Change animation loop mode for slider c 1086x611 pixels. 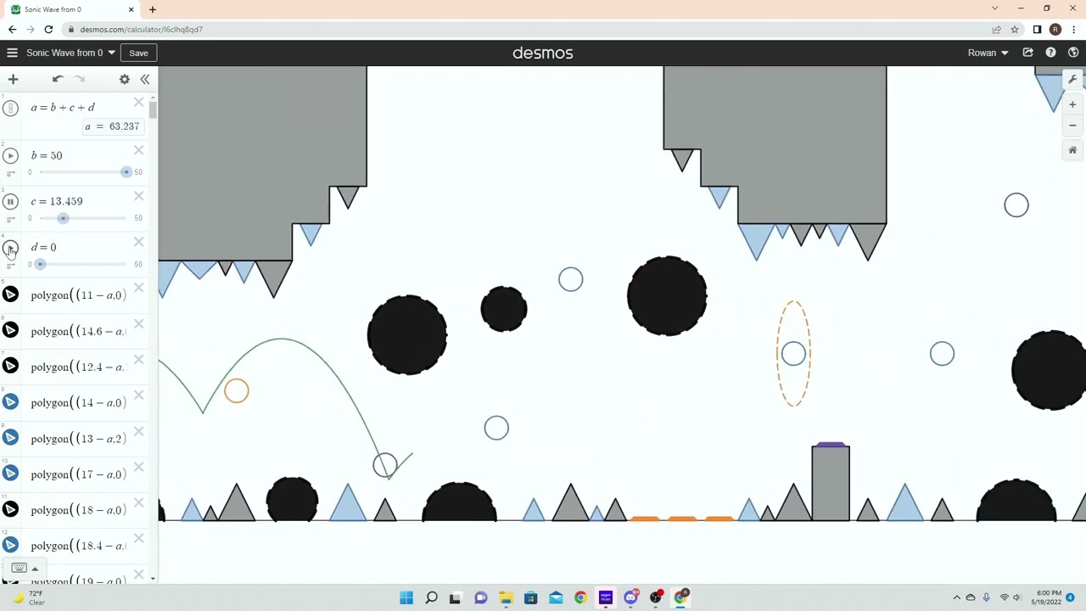tap(10, 219)
